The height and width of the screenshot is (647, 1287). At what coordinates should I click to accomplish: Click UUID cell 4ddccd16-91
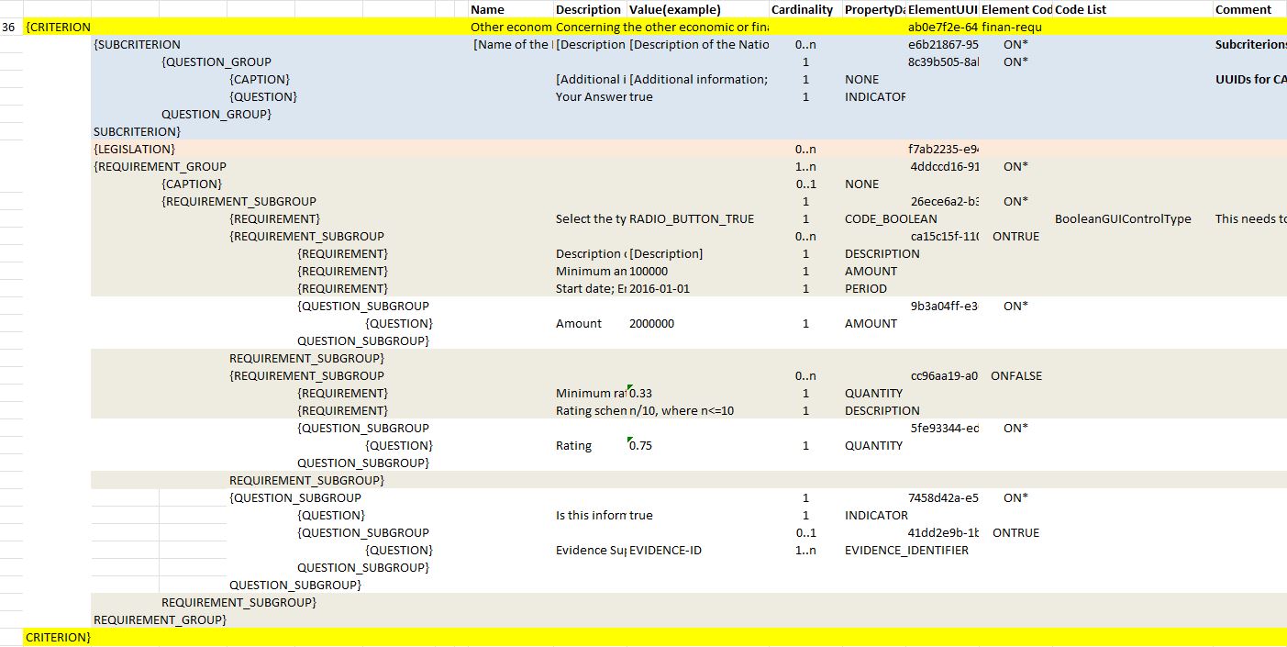[942, 167]
